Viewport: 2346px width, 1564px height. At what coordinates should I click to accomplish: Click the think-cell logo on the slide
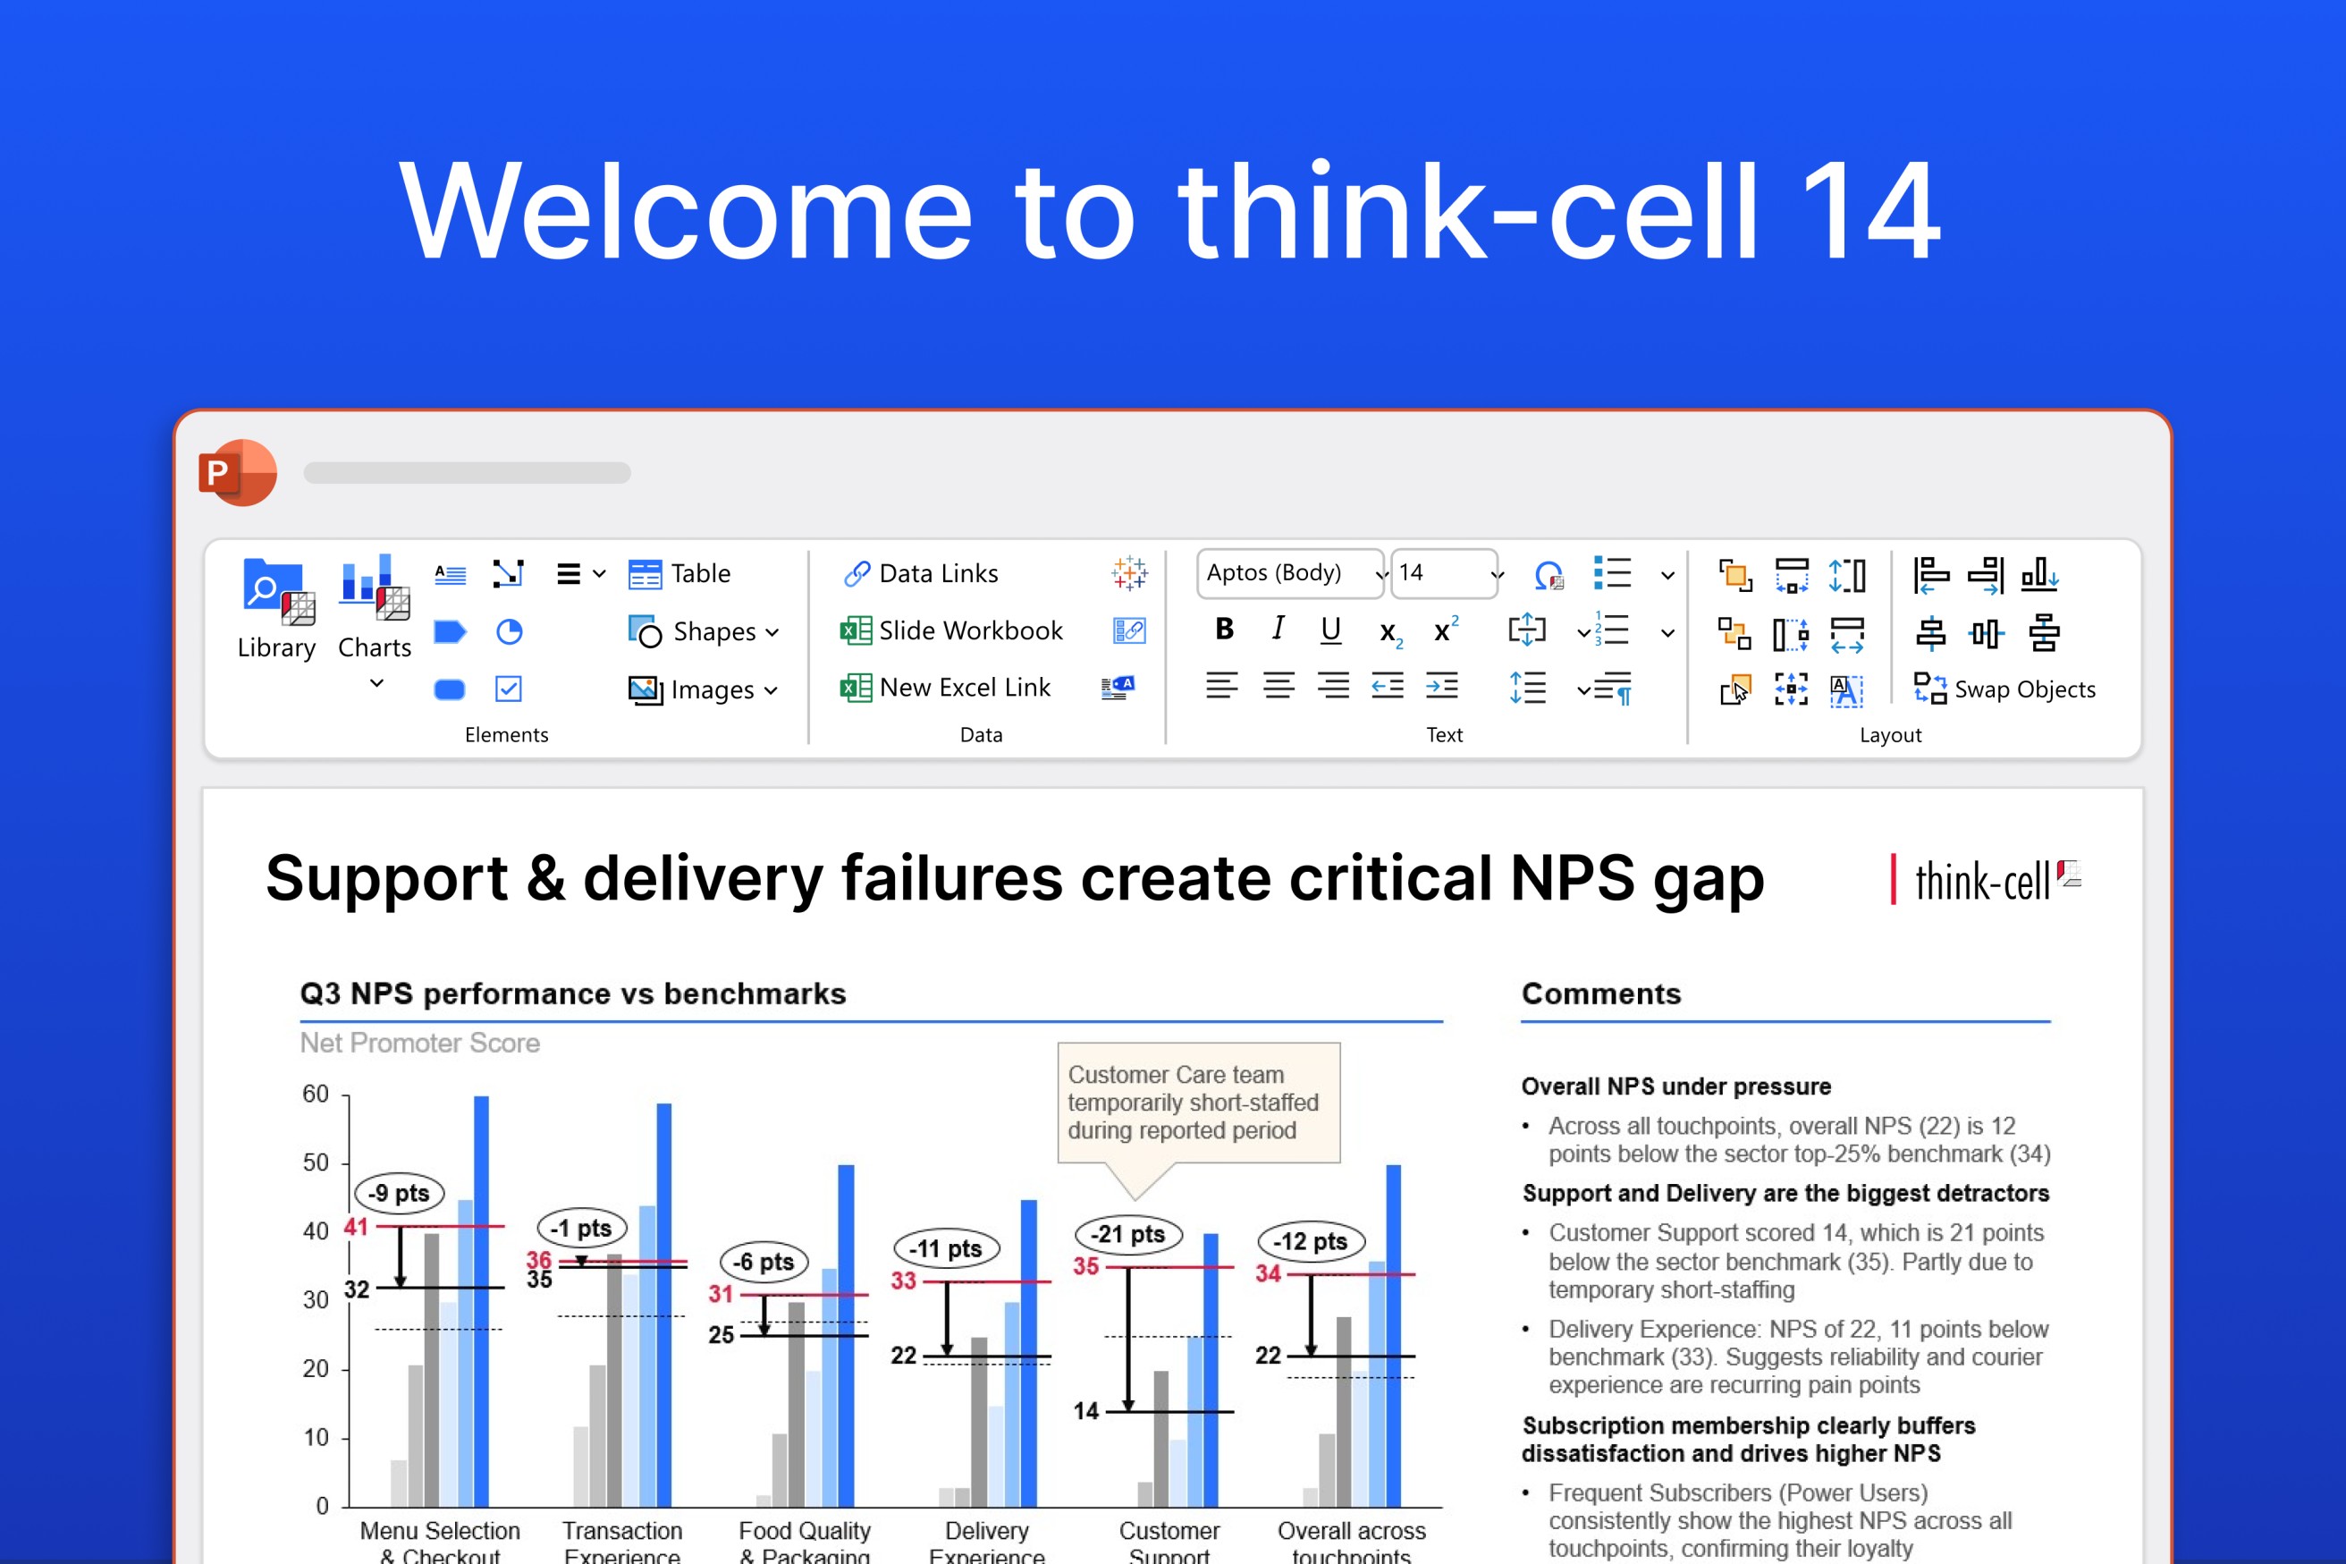point(1987,881)
